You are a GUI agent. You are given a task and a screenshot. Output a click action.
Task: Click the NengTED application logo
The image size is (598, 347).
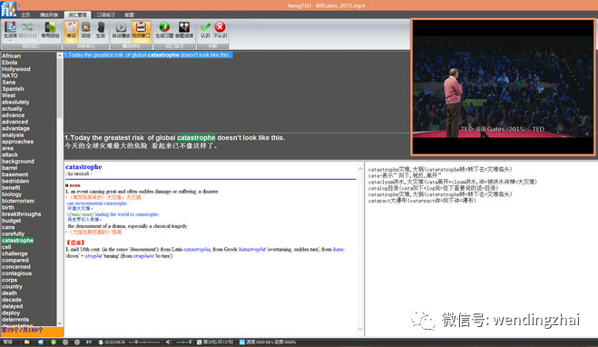[8, 9]
